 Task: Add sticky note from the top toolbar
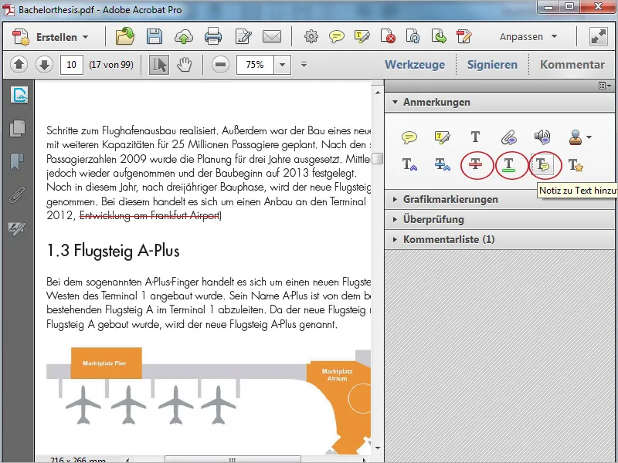click(x=336, y=36)
